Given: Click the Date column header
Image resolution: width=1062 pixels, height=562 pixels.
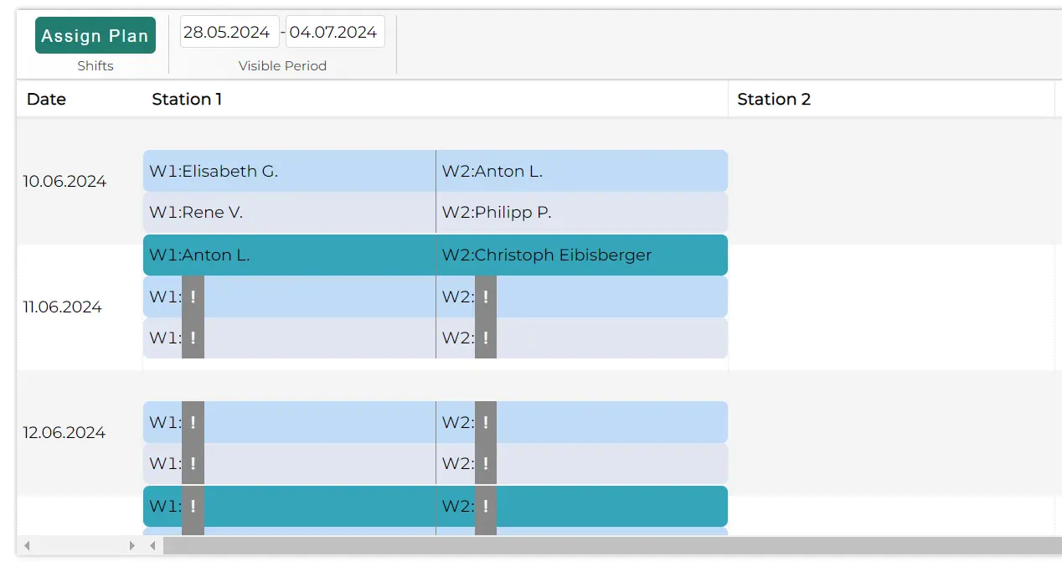Looking at the screenshot, I should 46,99.
